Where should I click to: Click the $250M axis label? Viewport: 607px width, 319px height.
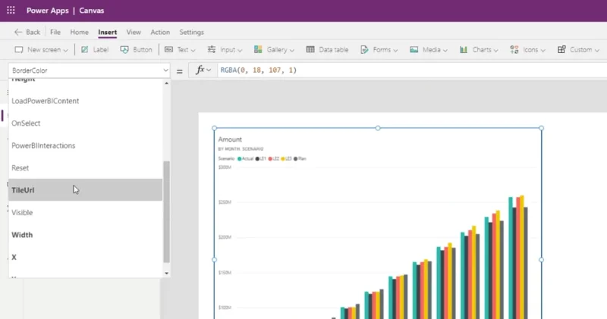(225, 202)
